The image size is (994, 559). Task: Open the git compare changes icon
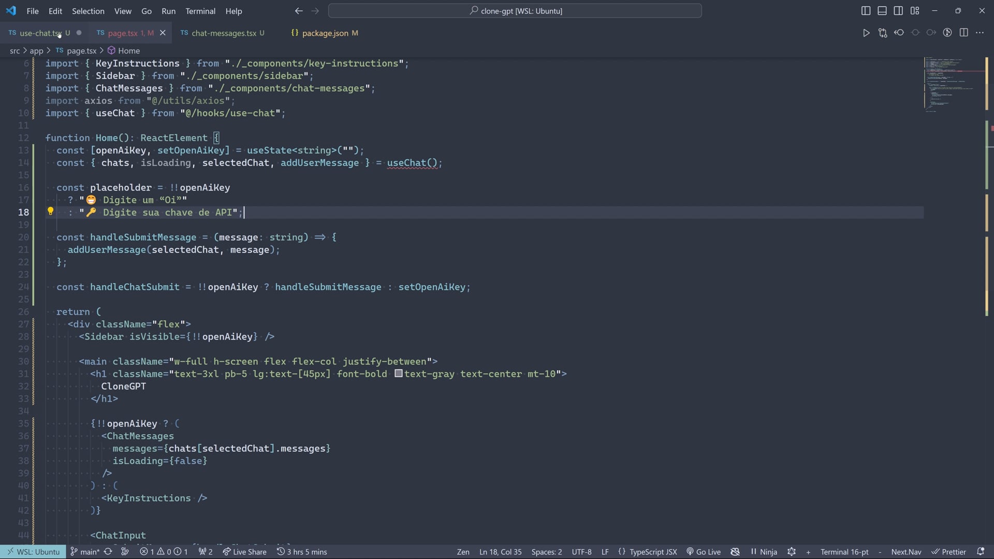pos(883,33)
